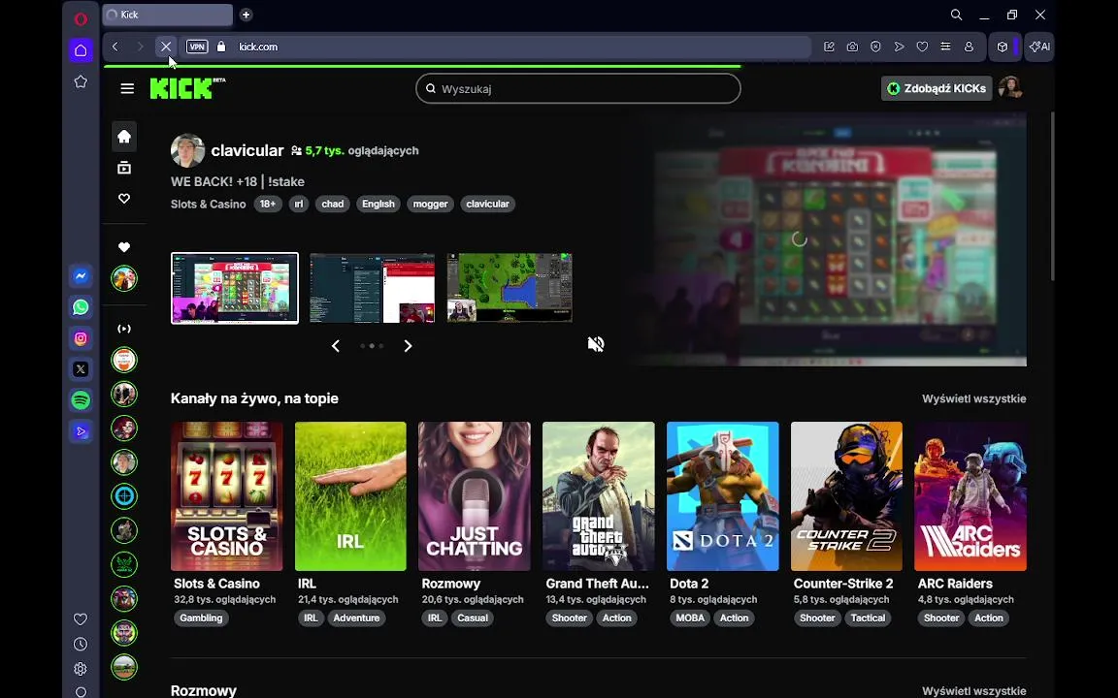Open the Counter-Strike 2 category card

[x=846, y=496]
